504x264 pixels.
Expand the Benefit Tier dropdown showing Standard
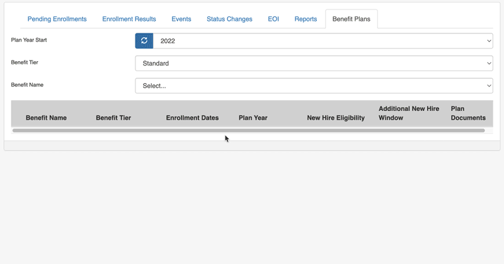[x=314, y=63]
